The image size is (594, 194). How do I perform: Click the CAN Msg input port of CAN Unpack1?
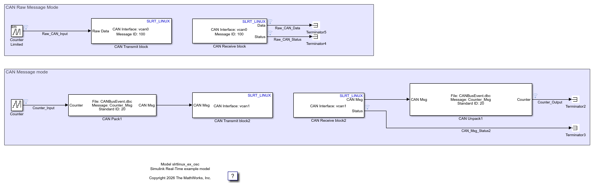point(419,100)
